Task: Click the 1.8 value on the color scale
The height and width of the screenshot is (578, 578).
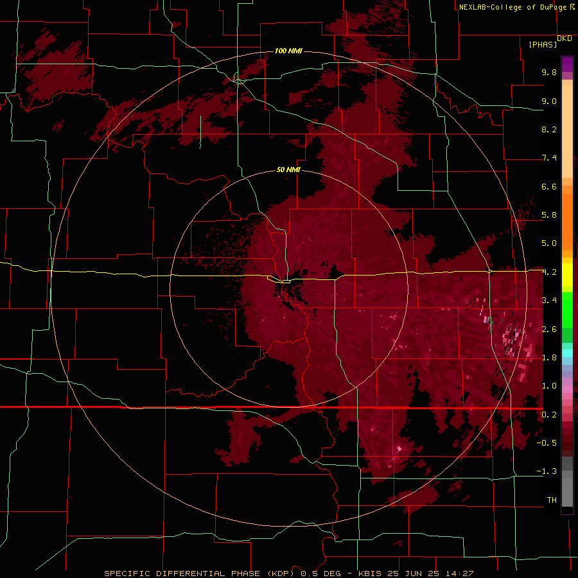Action: [x=549, y=358]
